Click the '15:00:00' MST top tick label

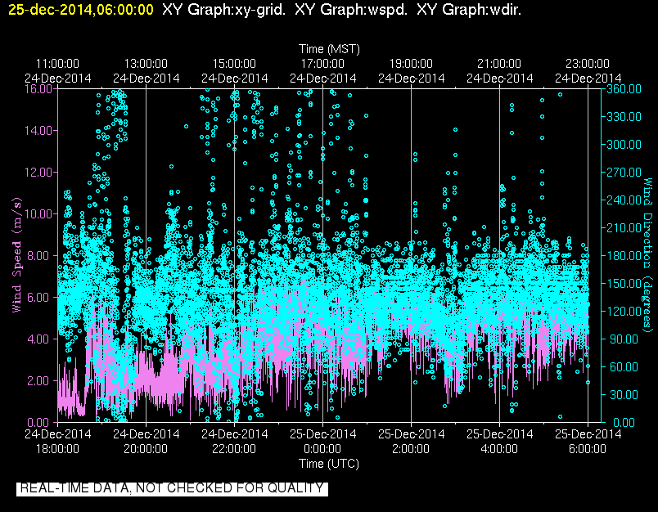coord(234,64)
